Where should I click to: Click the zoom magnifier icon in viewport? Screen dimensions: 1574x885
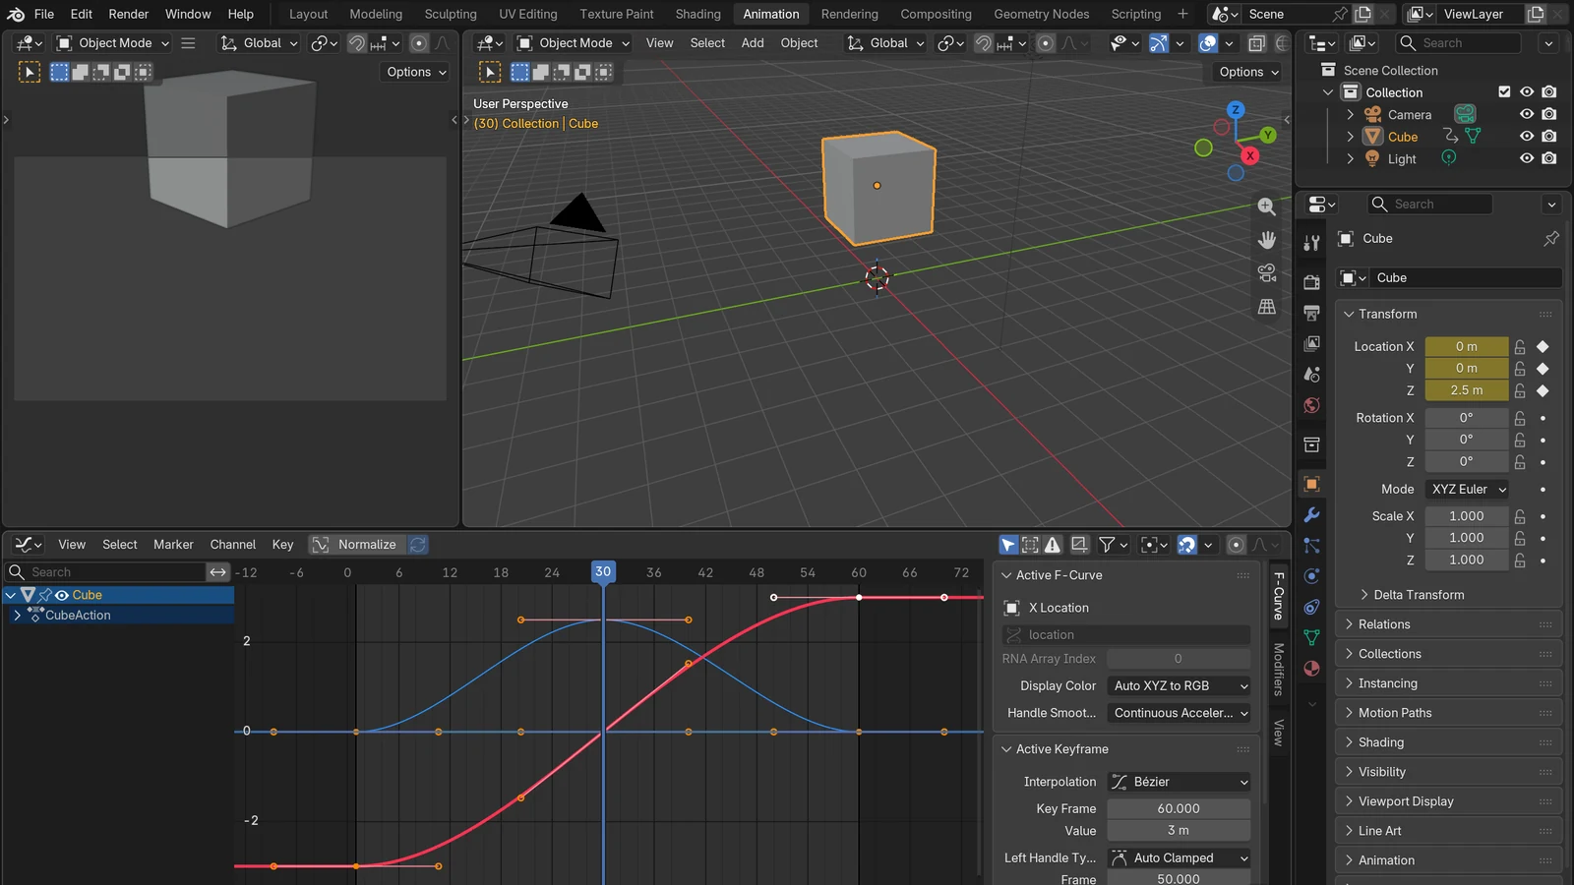click(x=1267, y=206)
